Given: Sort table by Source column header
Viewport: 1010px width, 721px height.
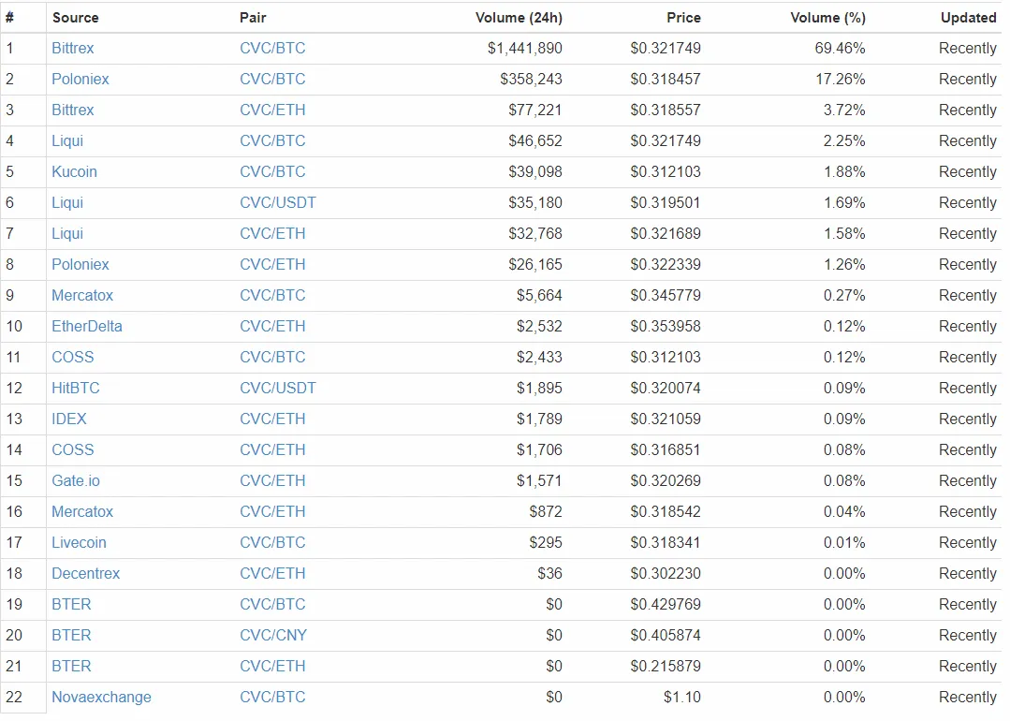Looking at the screenshot, I should coord(76,18).
